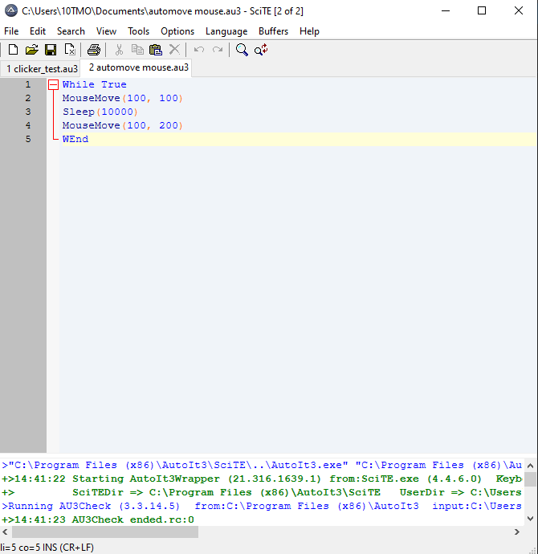Click line number 5 in the margin

(28, 139)
